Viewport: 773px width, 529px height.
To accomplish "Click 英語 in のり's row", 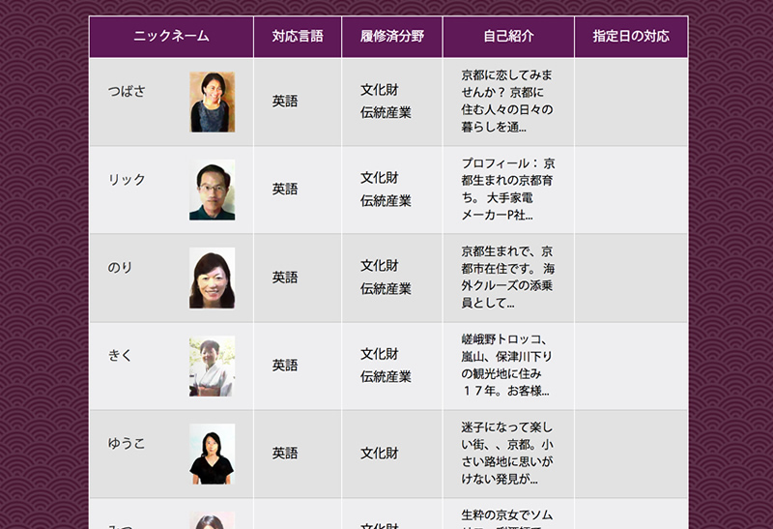I will click(285, 278).
